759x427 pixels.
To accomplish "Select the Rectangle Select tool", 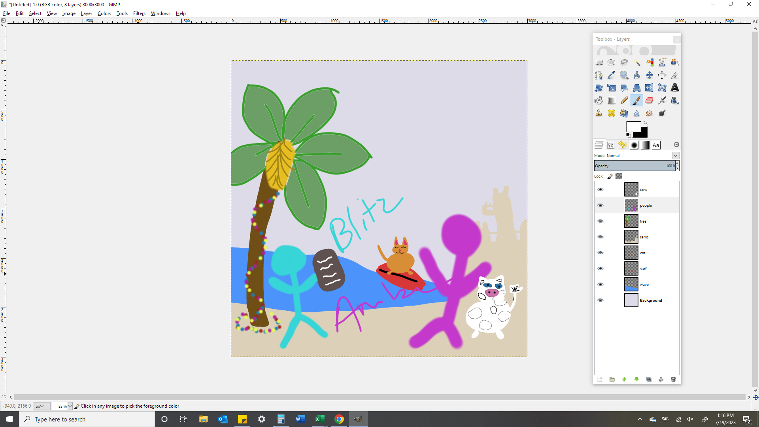I will [599, 62].
